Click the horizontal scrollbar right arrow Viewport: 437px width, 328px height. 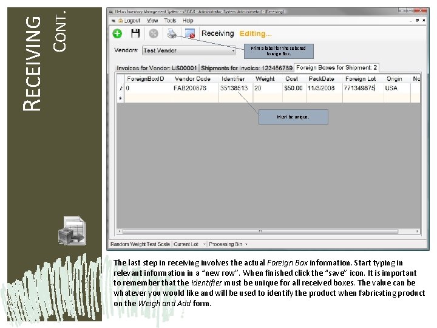(x=417, y=231)
